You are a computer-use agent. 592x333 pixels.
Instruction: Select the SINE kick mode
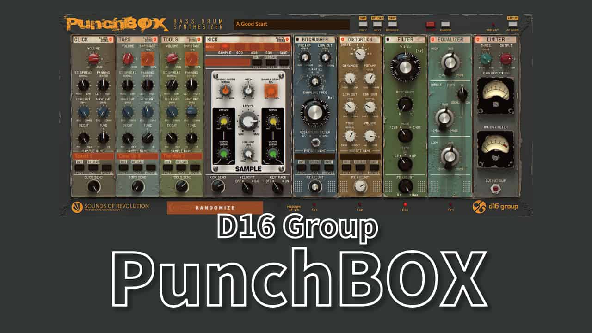click(284, 47)
